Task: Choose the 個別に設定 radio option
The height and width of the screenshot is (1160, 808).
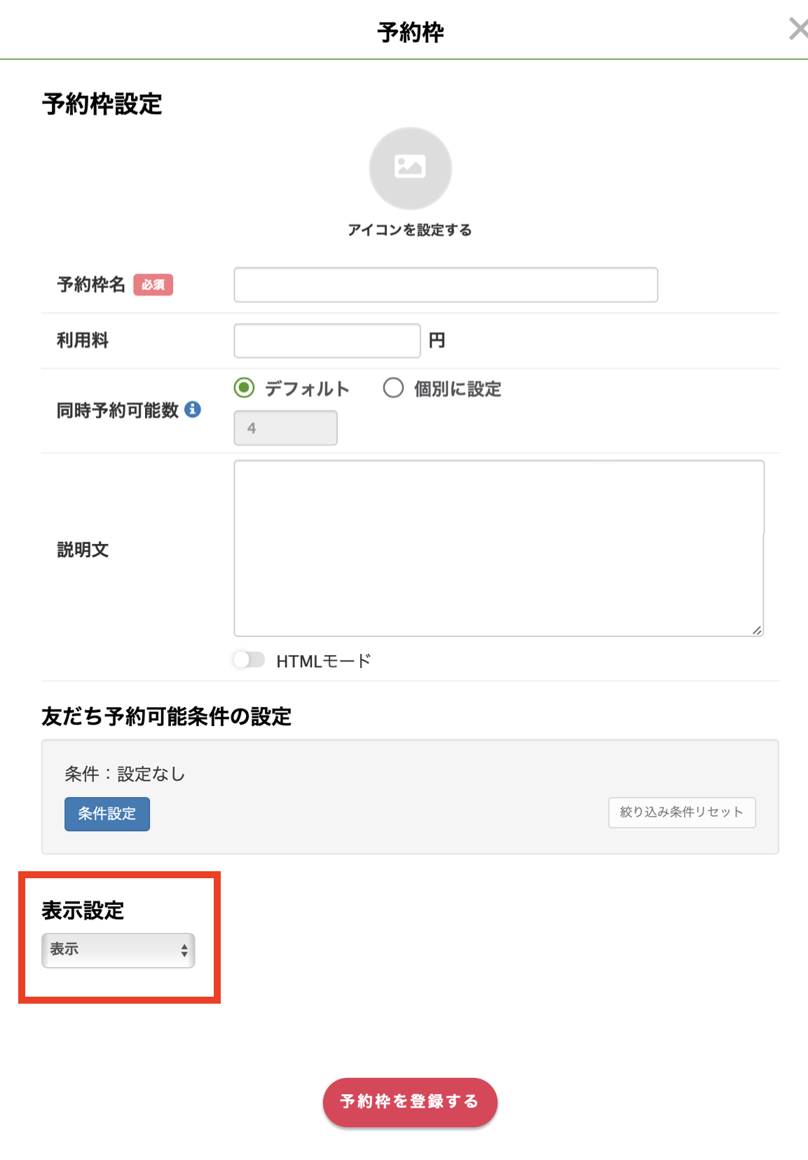Action: coord(393,388)
